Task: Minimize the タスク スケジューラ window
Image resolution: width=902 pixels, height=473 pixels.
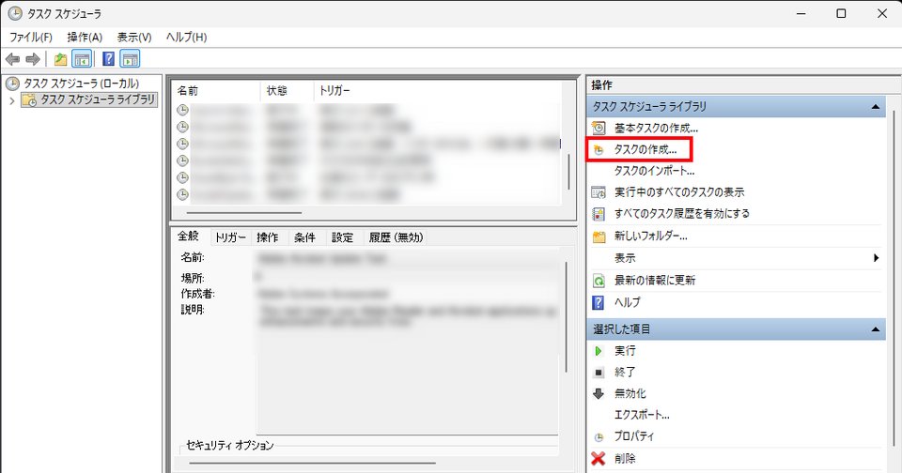Action: 801,13
